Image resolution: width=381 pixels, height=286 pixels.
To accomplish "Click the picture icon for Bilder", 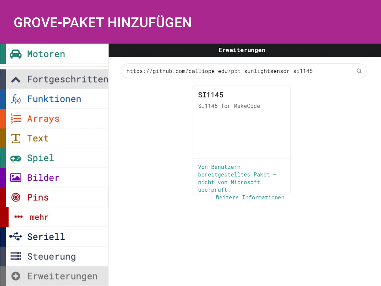I will [16, 178].
